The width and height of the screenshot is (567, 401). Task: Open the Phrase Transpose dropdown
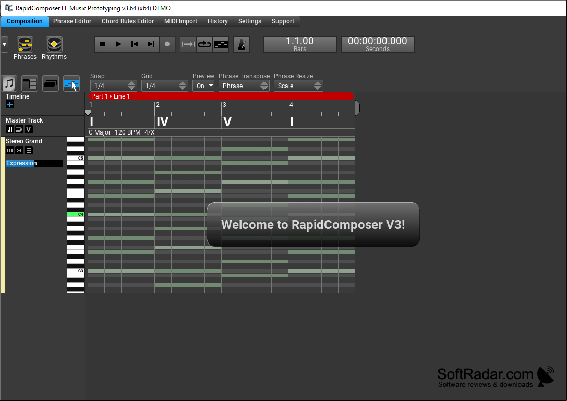[x=244, y=86]
